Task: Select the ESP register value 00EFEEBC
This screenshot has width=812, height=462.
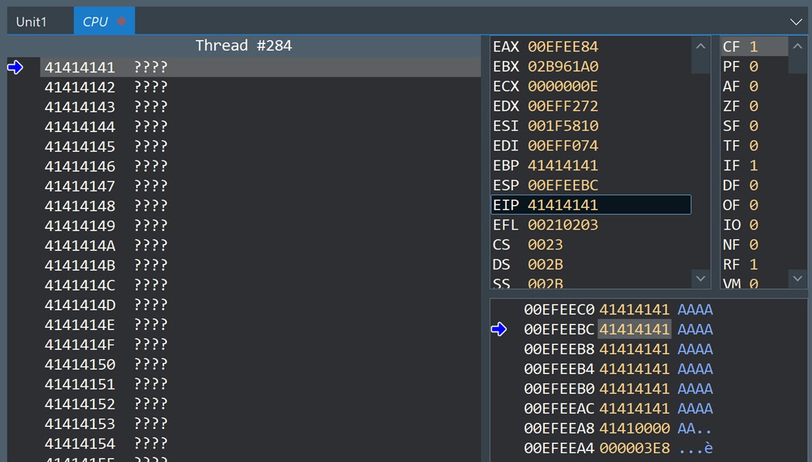Action: [x=563, y=186]
